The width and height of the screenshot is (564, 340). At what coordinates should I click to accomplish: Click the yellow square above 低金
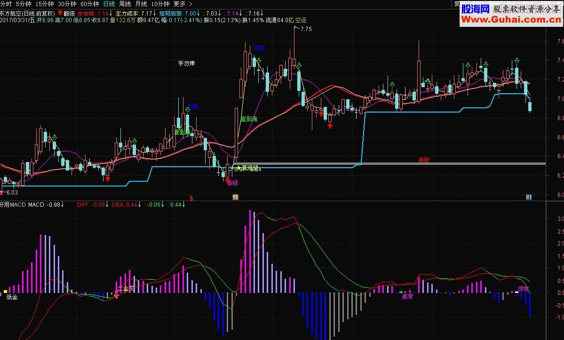pos(5,291)
